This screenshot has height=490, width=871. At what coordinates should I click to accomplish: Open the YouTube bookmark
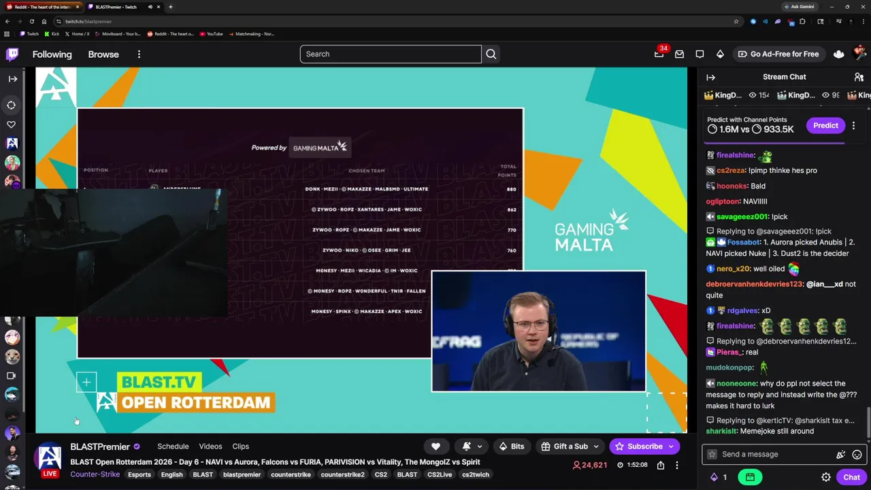pos(212,34)
